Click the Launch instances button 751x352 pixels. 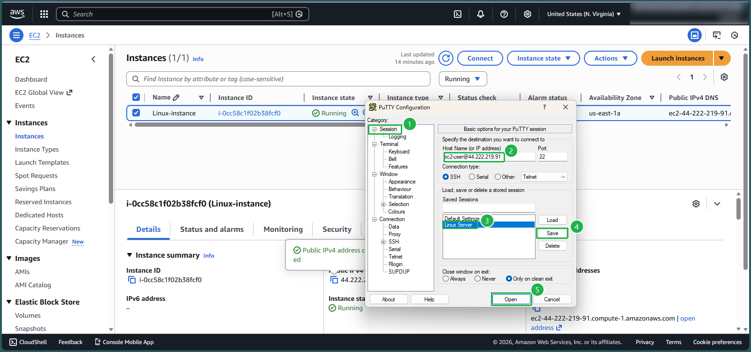tap(677, 58)
